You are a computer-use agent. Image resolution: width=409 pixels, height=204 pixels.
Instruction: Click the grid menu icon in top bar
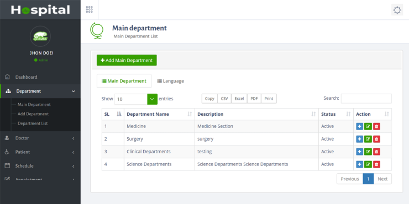coord(89,9)
